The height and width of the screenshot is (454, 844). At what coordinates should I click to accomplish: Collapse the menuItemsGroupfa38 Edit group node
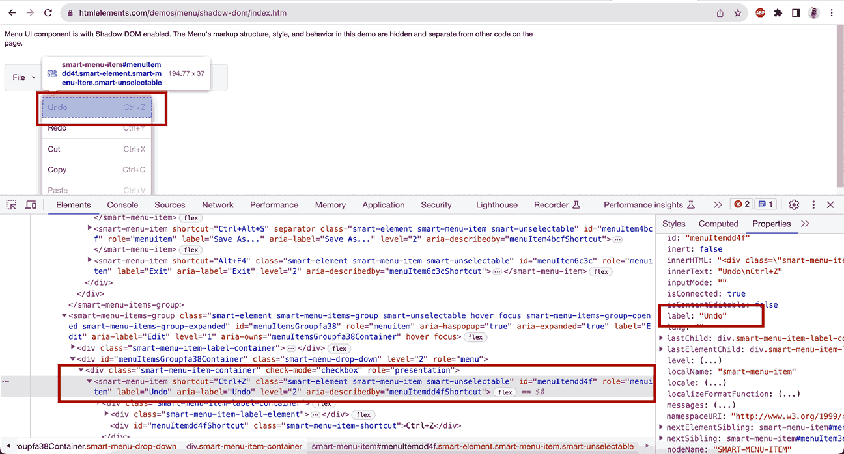coord(64,315)
